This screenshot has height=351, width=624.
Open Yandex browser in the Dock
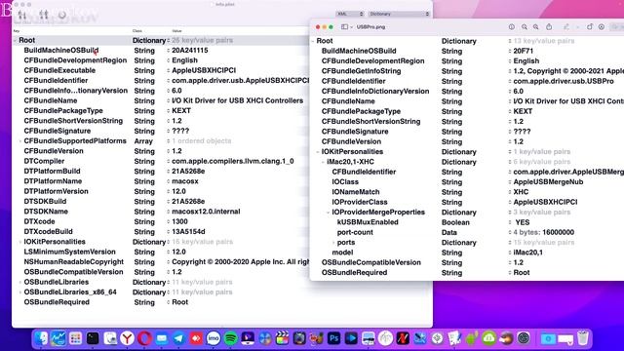pos(127,338)
